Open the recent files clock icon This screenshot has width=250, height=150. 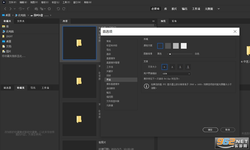coord(20,9)
